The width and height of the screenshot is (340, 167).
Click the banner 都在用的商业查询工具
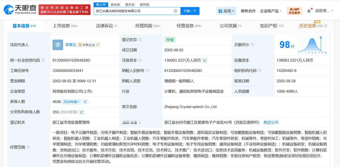[x=65, y=10]
